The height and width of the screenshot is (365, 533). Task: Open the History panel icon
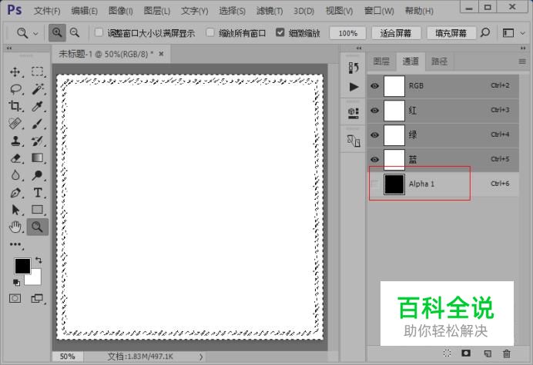click(354, 68)
